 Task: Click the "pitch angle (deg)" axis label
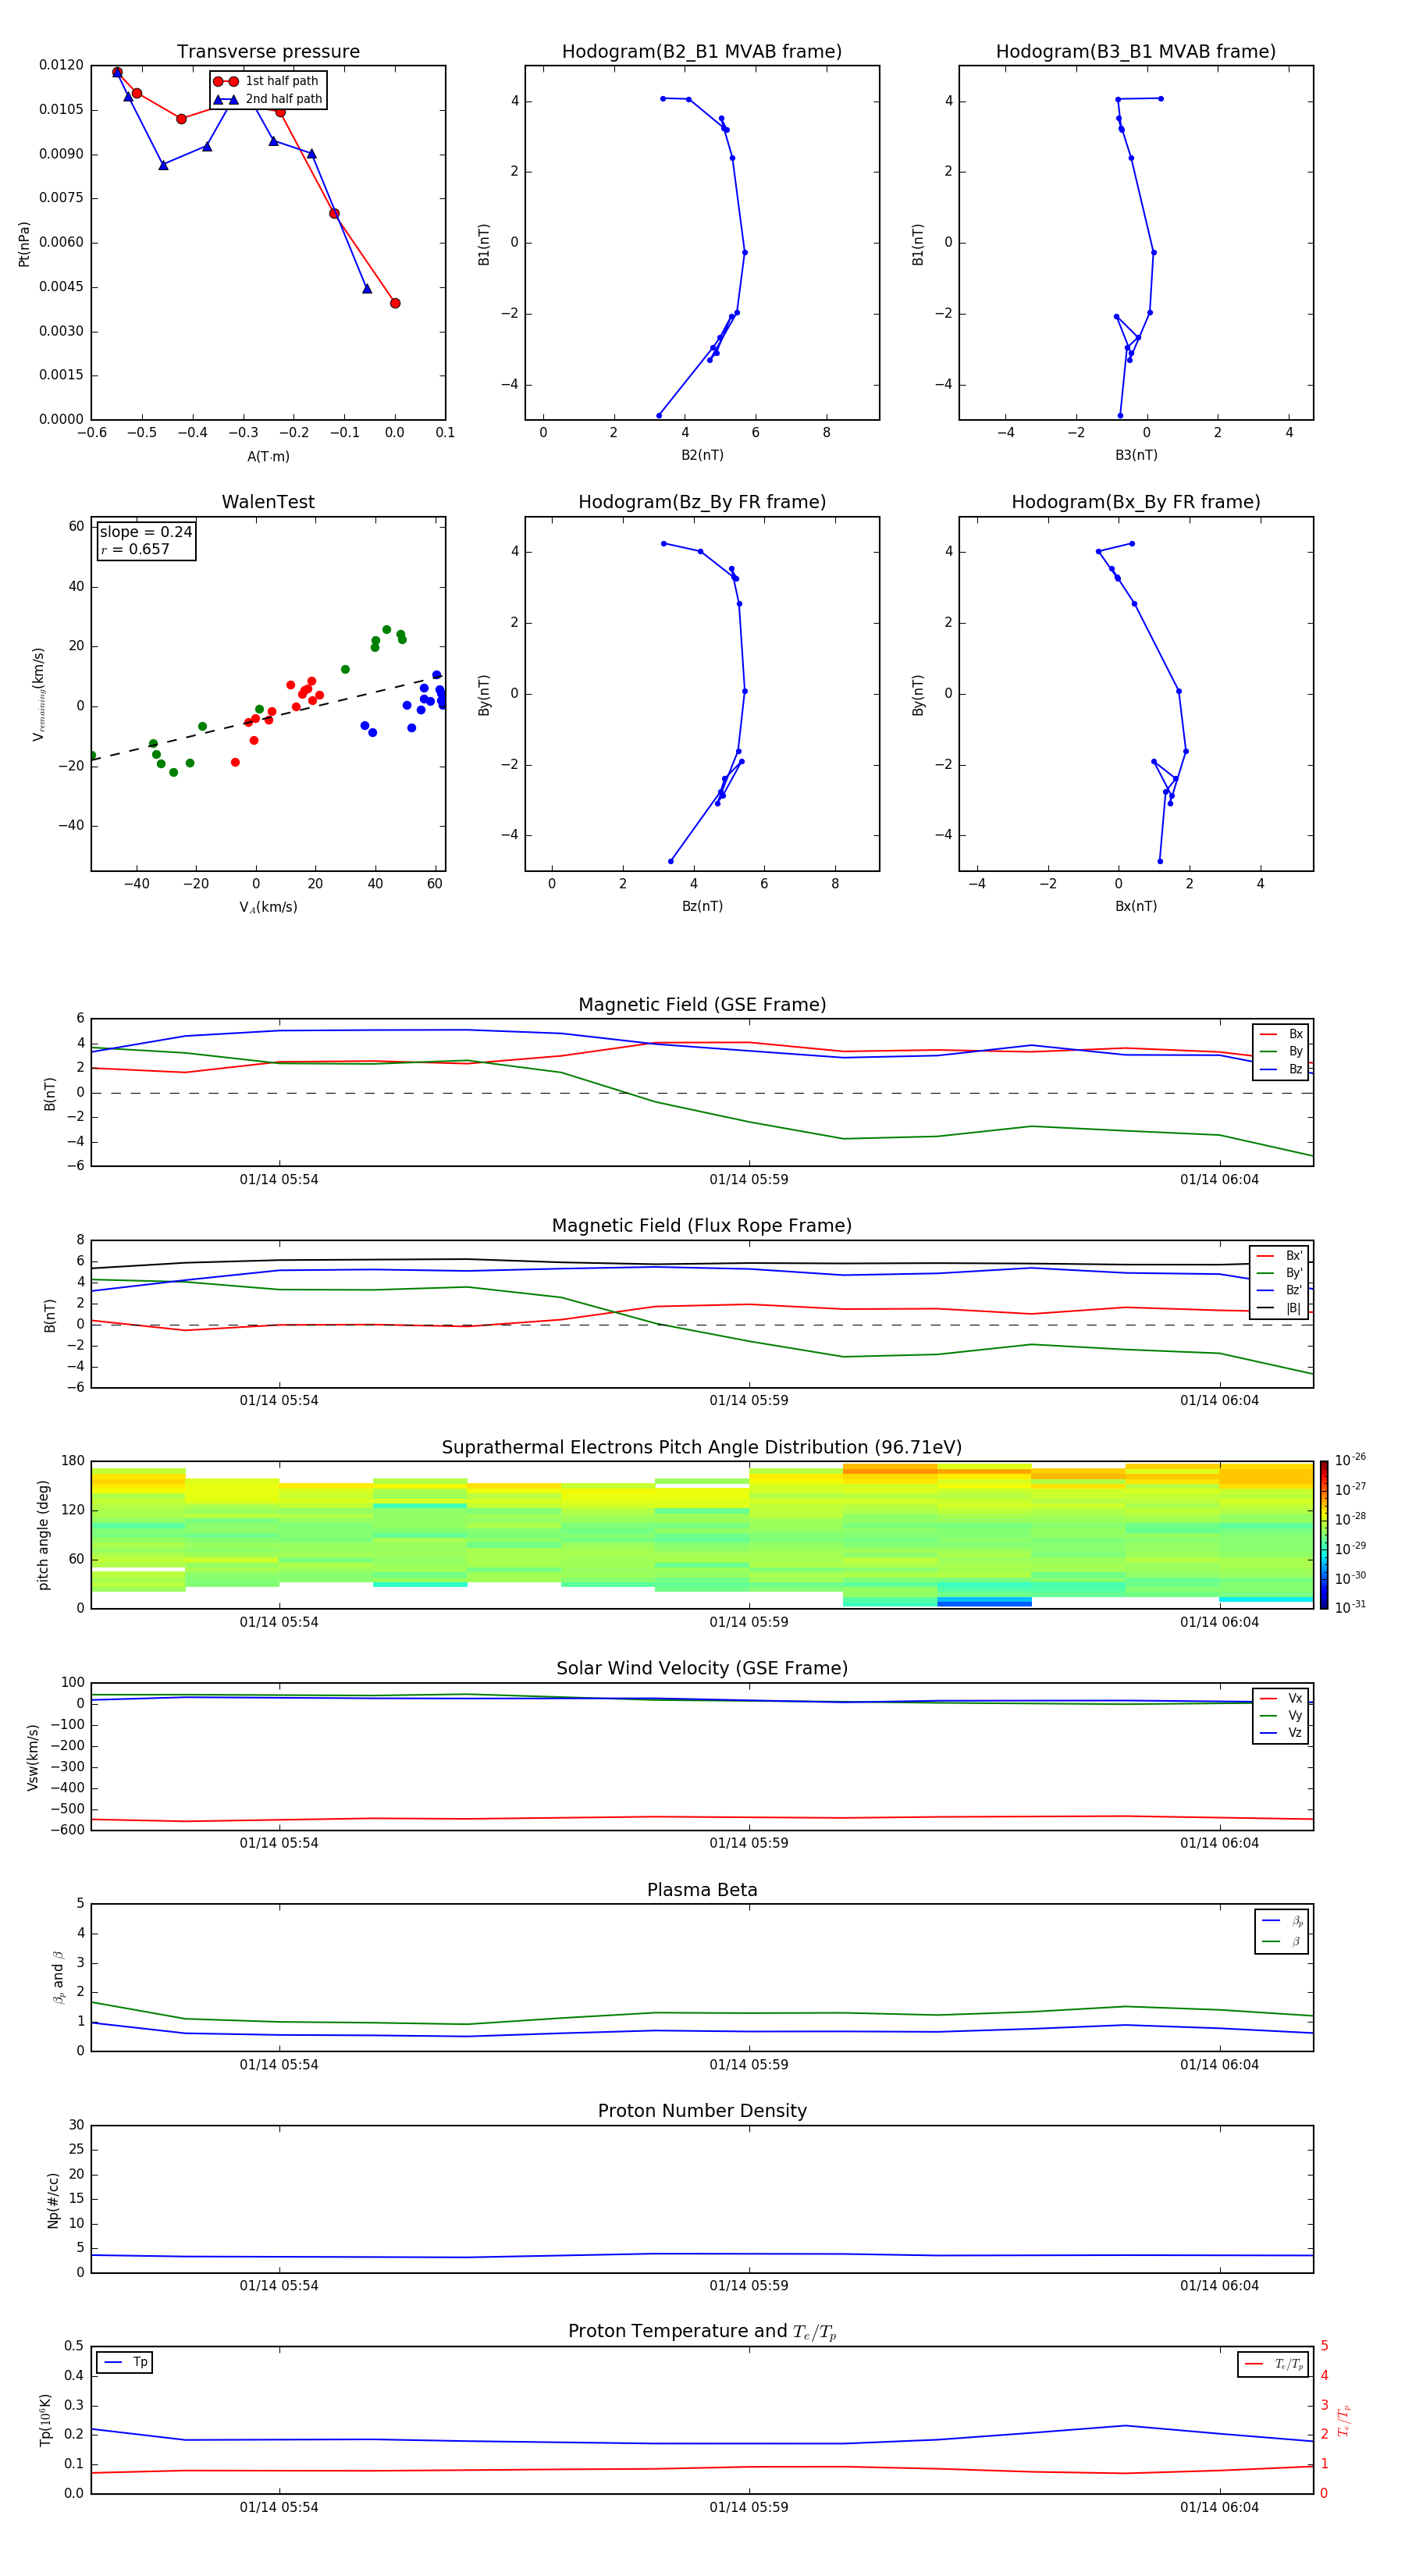(43, 1535)
